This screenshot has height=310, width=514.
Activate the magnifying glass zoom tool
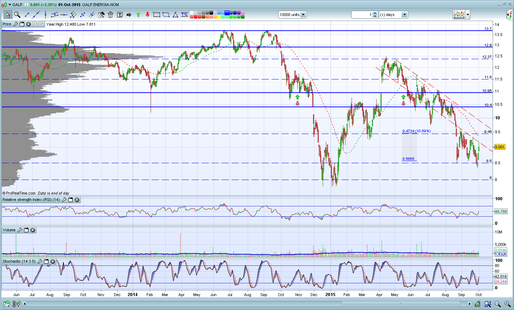tap(17, 15)
